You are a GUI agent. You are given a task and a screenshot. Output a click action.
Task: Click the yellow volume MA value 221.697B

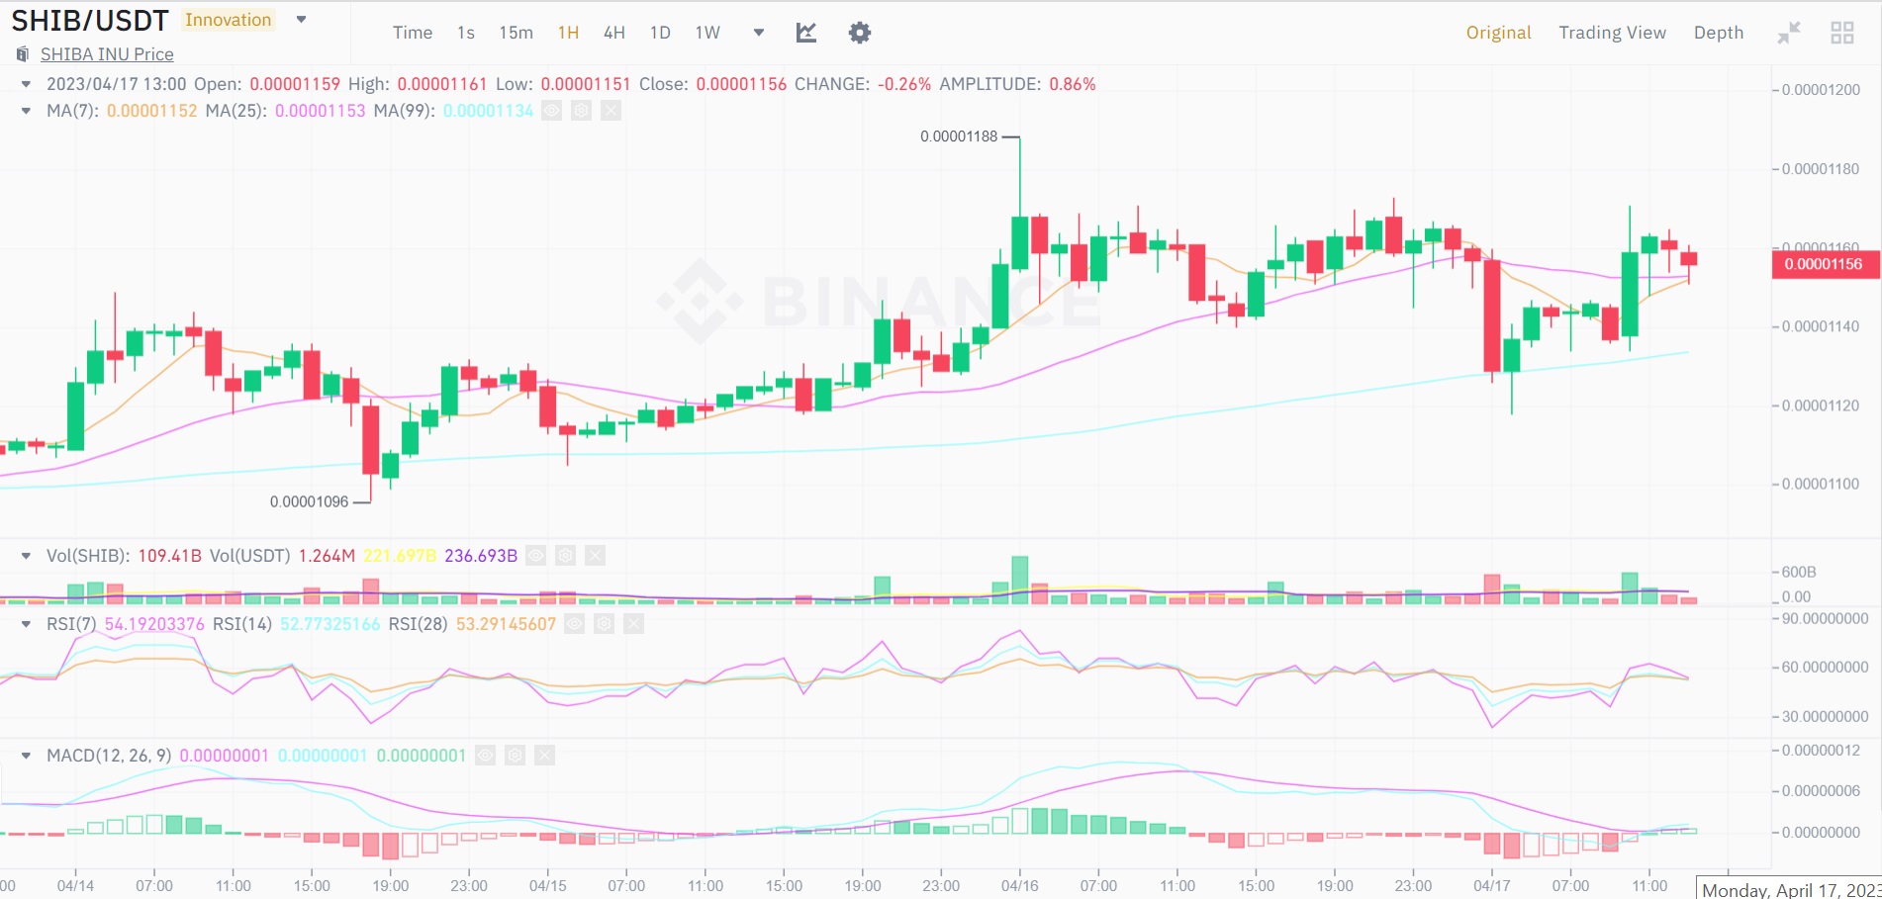point(400,556)
